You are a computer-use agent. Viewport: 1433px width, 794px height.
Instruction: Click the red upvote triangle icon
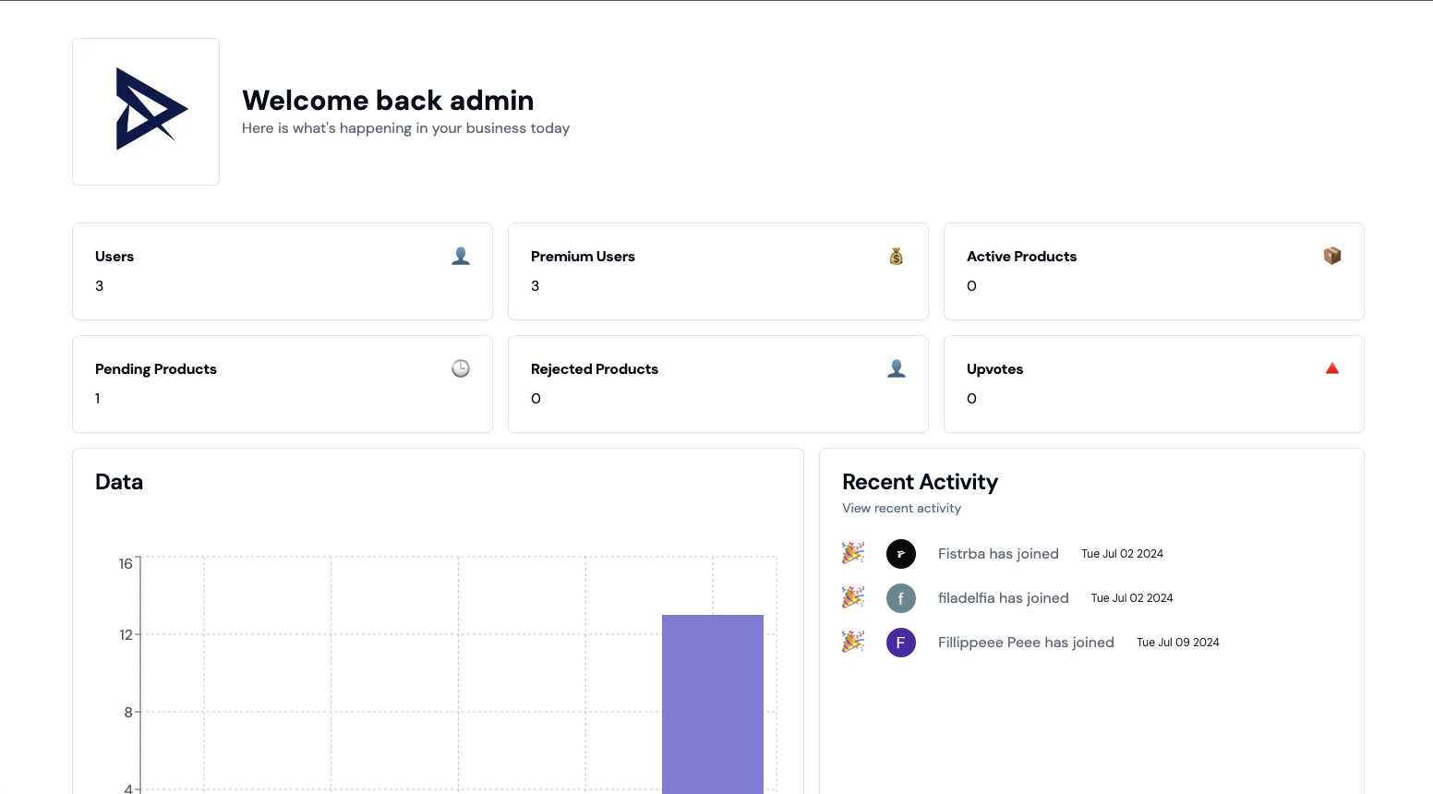[1332, 367]
